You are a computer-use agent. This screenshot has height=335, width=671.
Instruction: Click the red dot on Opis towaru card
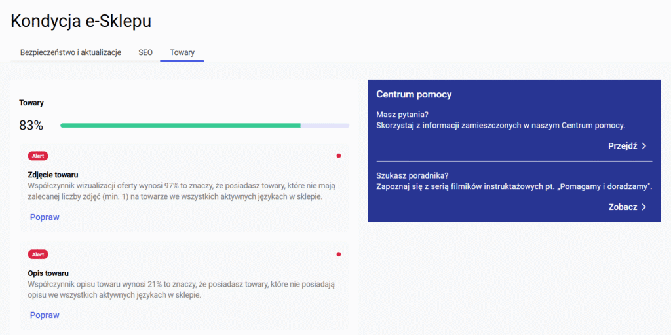click(339, 255)
